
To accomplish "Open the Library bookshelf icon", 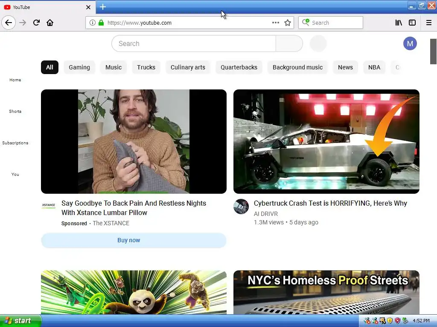I will [x=399, y=23].
